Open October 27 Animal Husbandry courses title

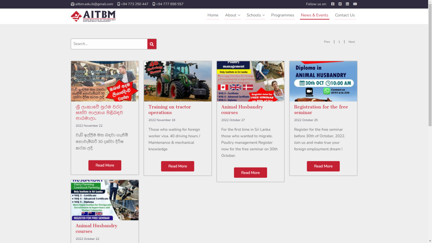242,109
